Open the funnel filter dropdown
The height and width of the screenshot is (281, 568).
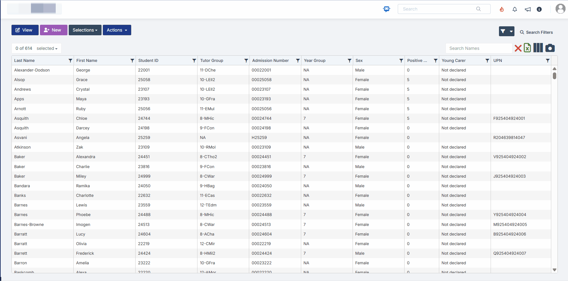507,31
